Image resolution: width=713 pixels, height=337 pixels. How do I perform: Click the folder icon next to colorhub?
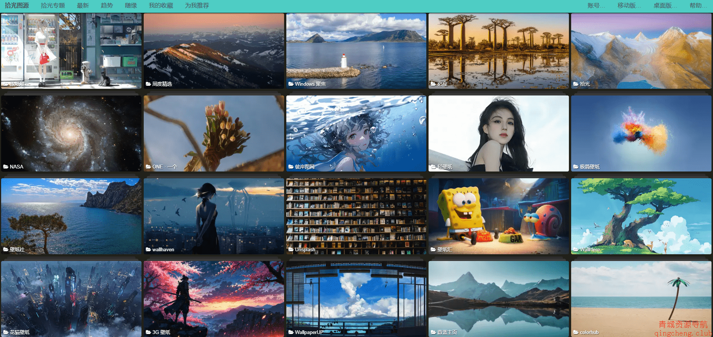point(576,332)
